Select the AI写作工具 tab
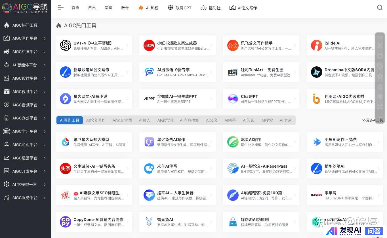This screenshot has width=387, height=238. click(x=70, y=120)
